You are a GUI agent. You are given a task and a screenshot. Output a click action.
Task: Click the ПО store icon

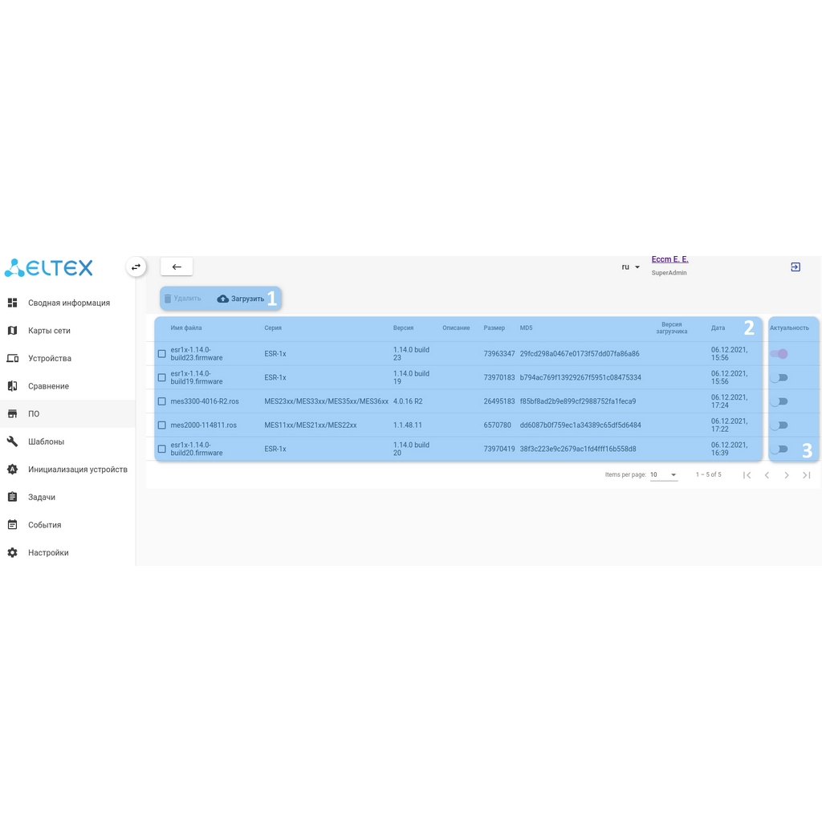pos(13,413)
